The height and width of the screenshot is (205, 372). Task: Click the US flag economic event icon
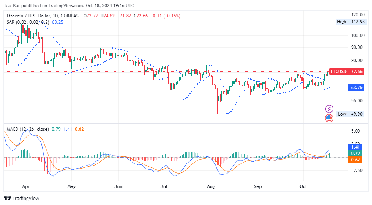coord(329,118)
